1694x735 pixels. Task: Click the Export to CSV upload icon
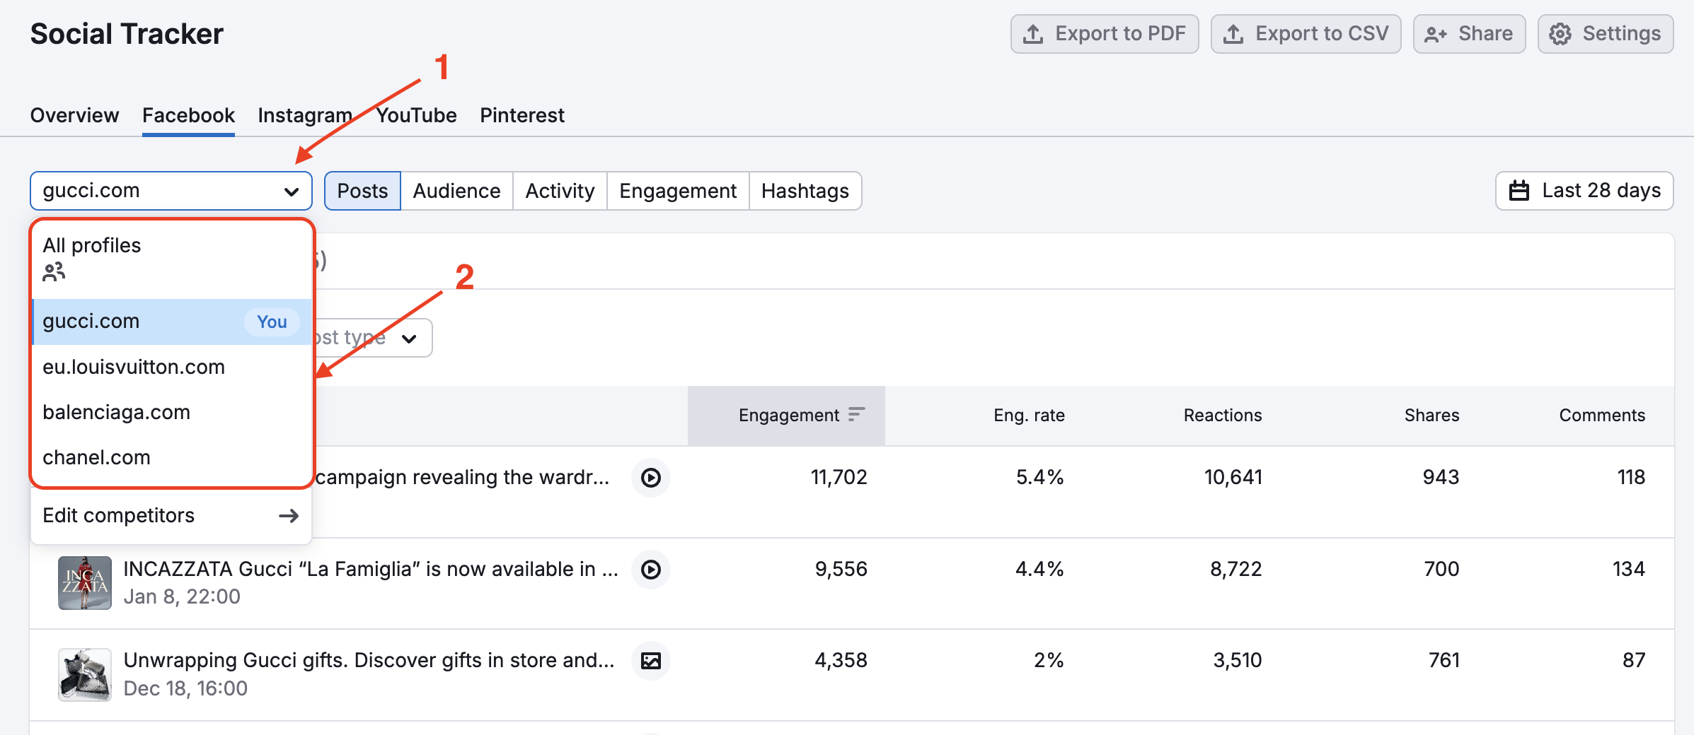(1234, 33)
